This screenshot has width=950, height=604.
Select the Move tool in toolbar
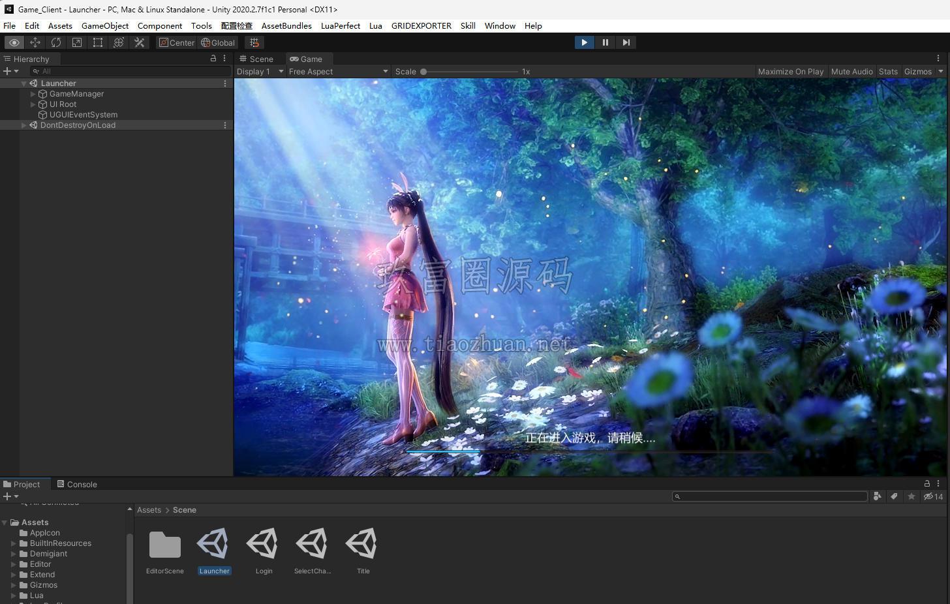(35, 42)
